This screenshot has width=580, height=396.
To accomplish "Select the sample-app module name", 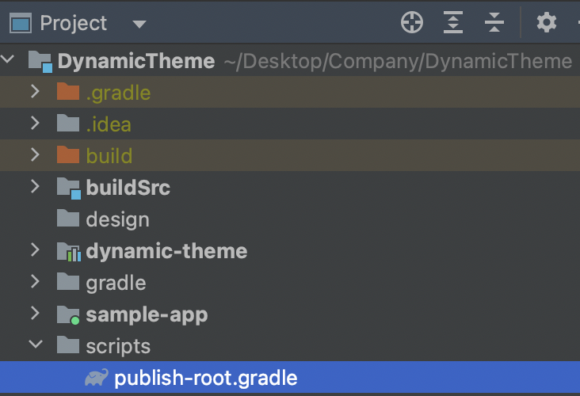I will (x=147, y=315).
